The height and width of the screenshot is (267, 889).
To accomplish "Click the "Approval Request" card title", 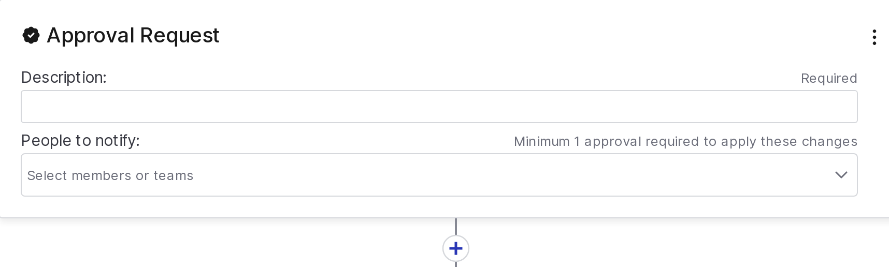I will (133, 36).
